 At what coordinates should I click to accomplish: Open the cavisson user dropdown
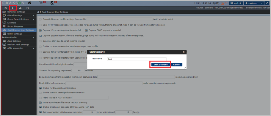[254, 3]
